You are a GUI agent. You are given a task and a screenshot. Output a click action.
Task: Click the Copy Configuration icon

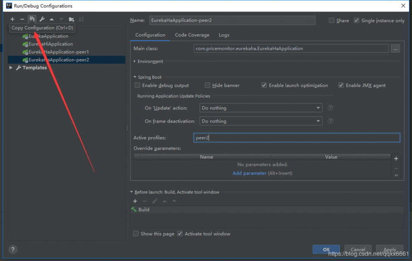tap(32, 19)
